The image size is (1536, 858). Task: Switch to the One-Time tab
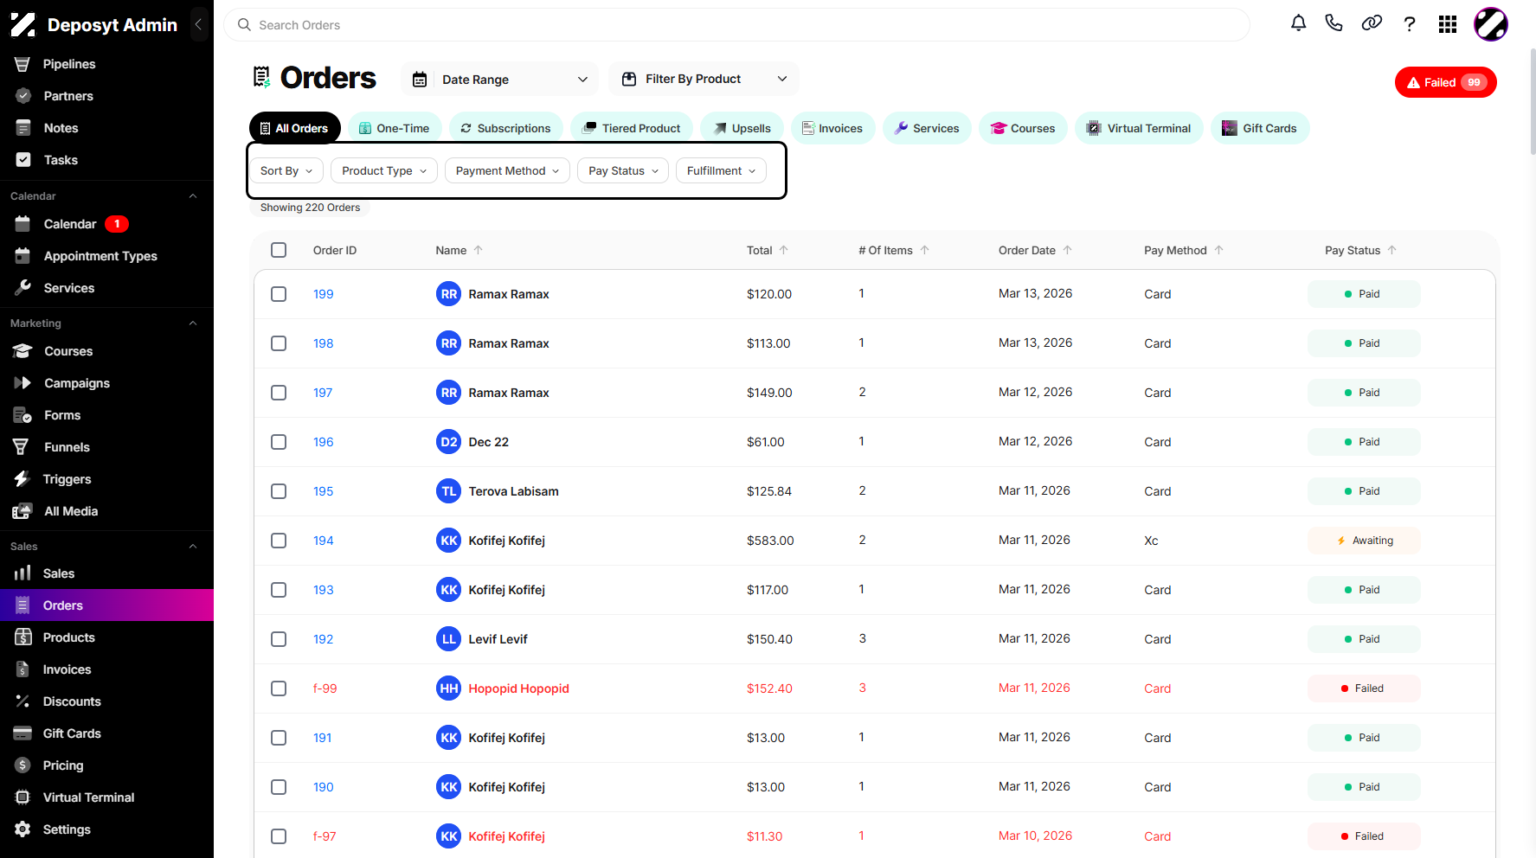click(x=395, y=128)
